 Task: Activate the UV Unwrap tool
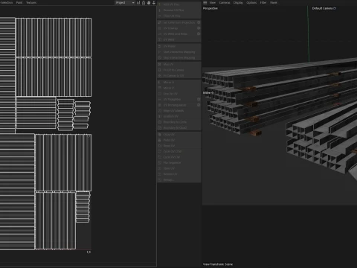(176, 28)
